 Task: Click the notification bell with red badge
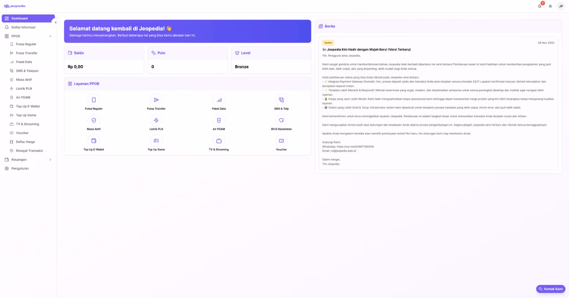pos(539,6)
